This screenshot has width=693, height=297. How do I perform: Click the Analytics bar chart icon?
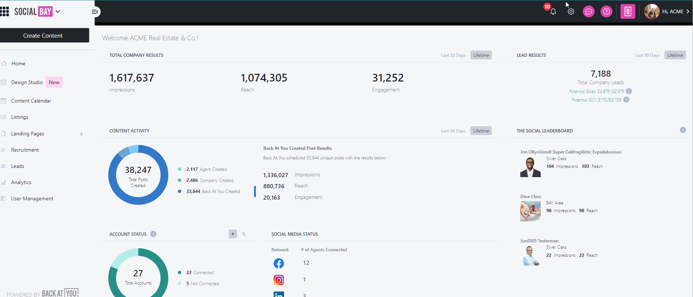tap(3, 182)
